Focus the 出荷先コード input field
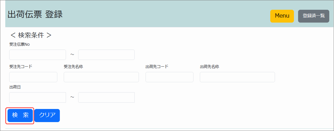334x131 pixels. (x=169, y=77)
